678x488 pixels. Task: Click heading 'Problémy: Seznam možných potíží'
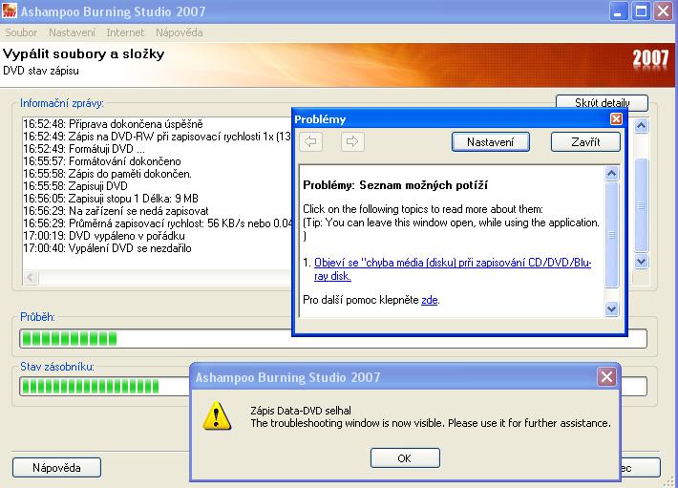click(x=395, y=185)
